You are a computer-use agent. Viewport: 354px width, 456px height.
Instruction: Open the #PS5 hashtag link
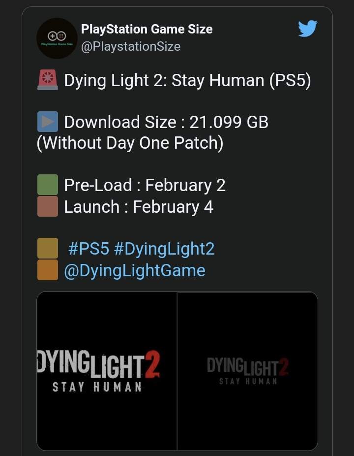coord(88,249)
